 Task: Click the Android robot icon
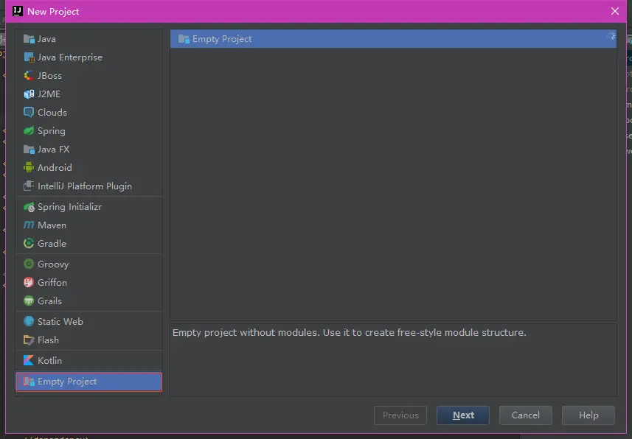tap(29, 167)
